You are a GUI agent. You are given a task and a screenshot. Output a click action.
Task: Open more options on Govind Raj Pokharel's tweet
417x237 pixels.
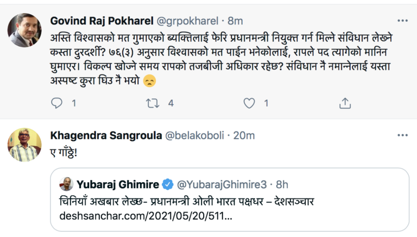(x=402, y=21)
